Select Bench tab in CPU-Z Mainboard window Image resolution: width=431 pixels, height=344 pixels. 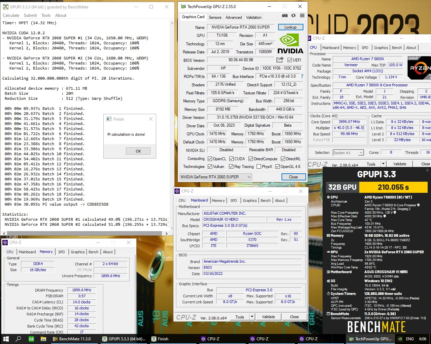click(266, 201)
